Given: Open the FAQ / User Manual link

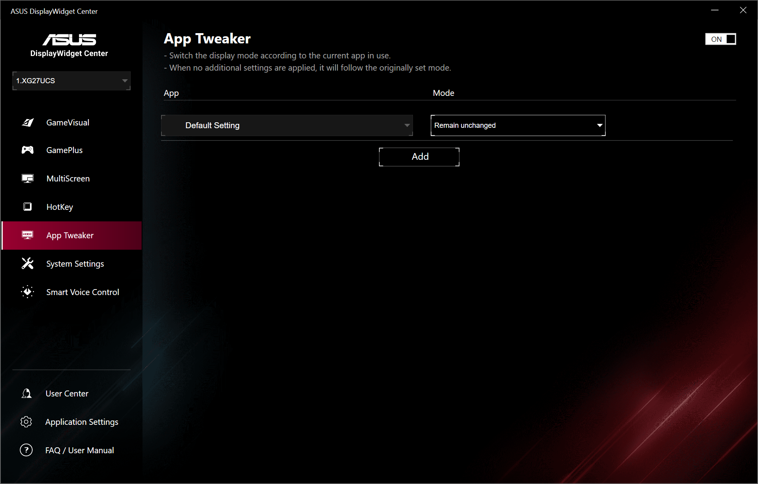Looking at the screenshot, I should tap(79, 450).
